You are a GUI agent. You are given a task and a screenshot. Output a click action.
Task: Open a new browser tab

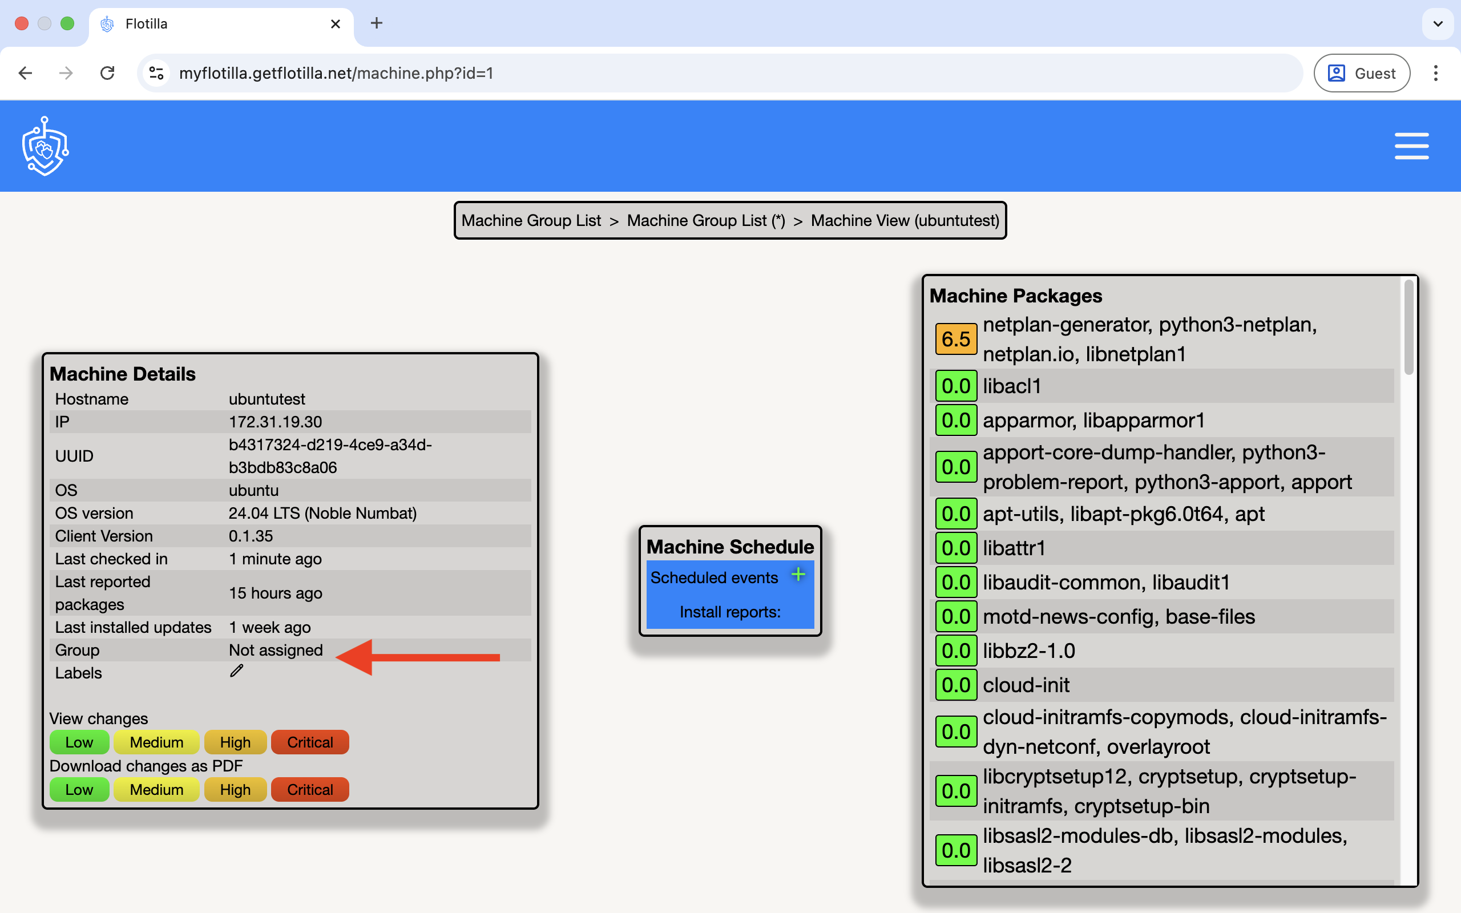pos(376,23)
